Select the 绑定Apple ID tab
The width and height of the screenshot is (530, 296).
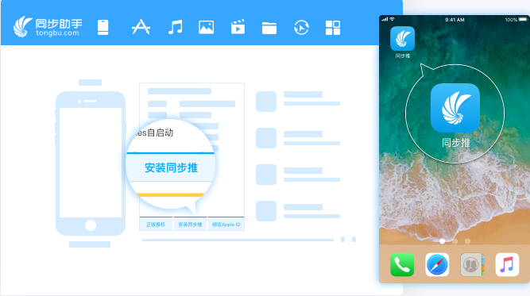(226, 224)
